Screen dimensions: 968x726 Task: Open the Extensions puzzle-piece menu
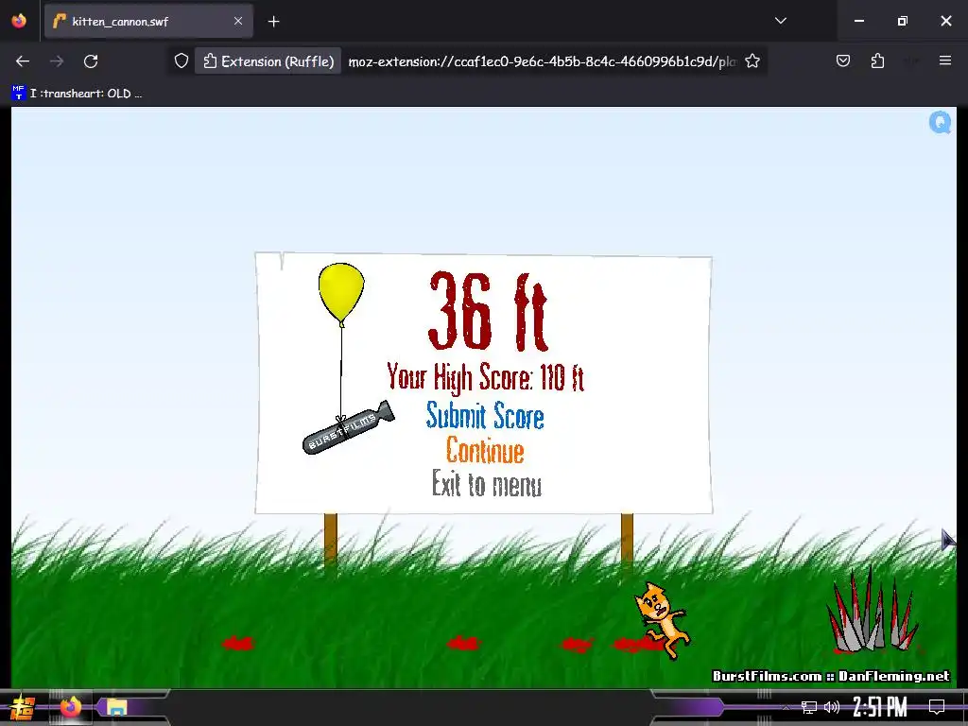[x=877, y=60]
